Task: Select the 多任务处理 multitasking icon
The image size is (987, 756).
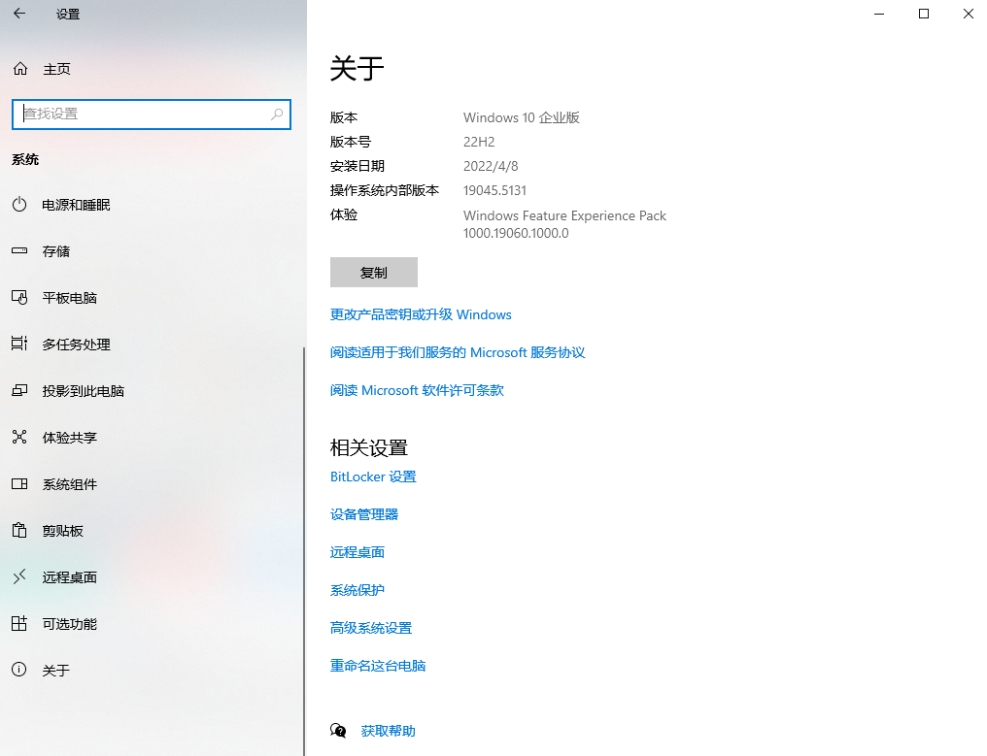Action: pyautogui.click(x=20, y=345)
